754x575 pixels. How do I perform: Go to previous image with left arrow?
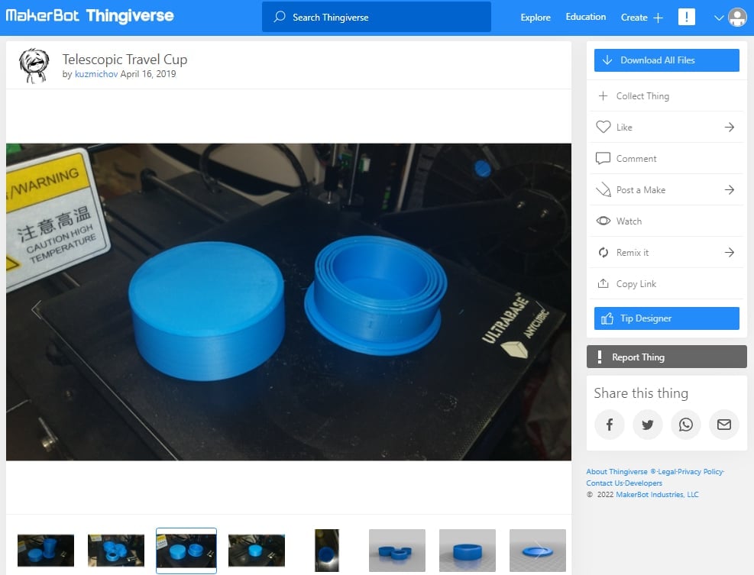pos(37,309)
